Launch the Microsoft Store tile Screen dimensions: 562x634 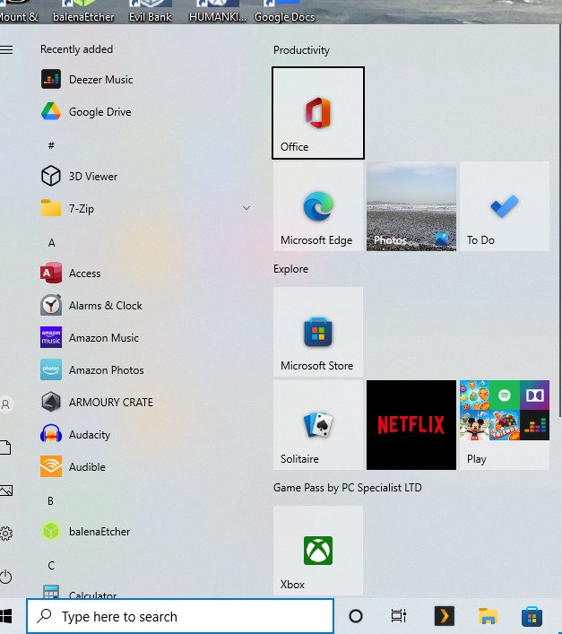(318, 332)
